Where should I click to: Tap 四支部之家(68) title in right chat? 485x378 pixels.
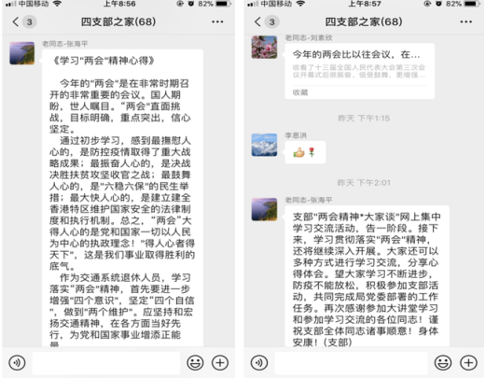[364, 21]
